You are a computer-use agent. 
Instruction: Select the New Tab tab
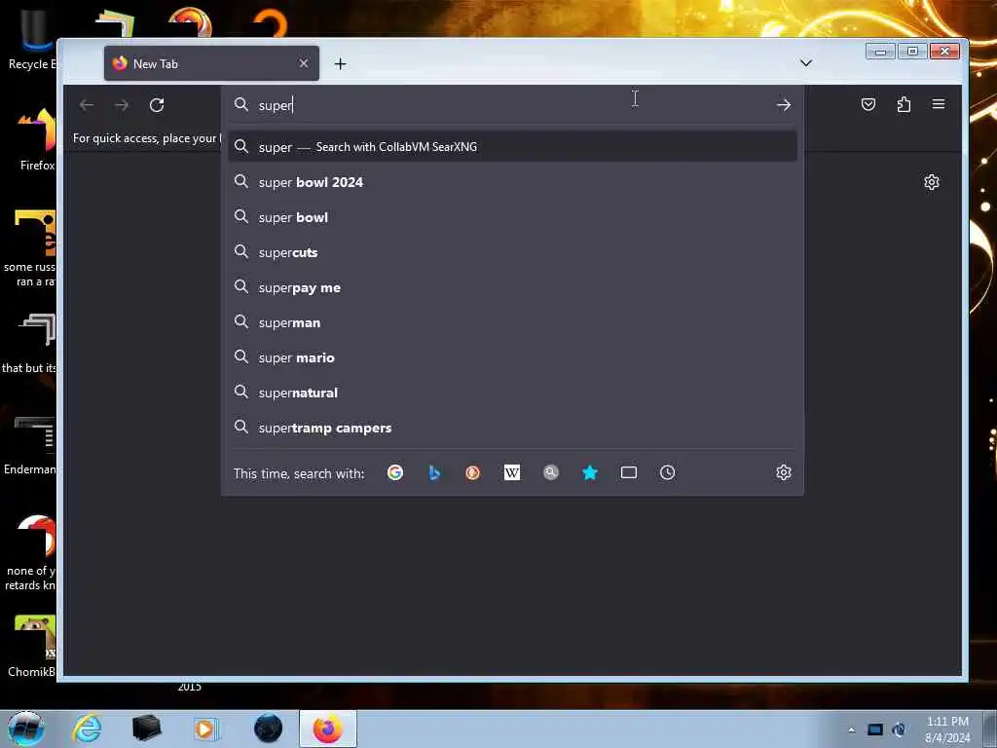click(211, 63)
